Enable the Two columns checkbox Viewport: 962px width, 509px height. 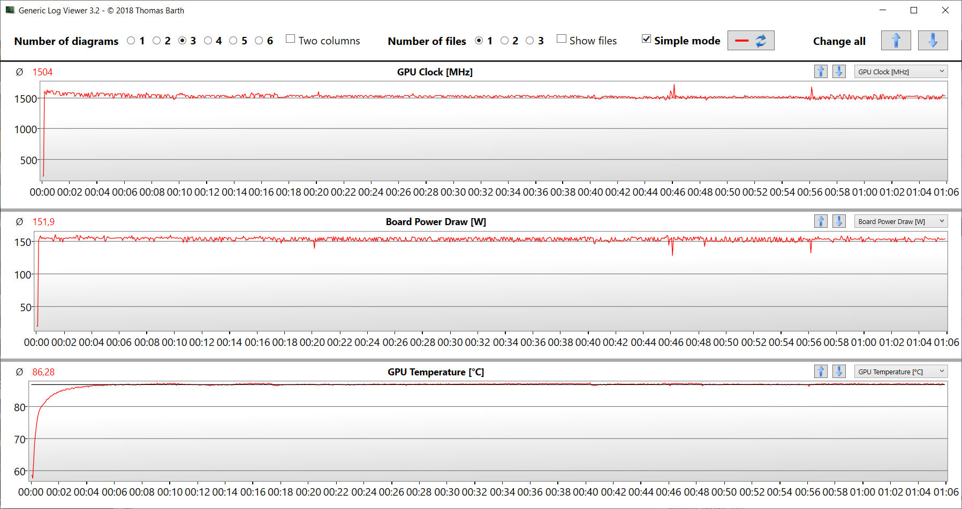click(291, 39)
